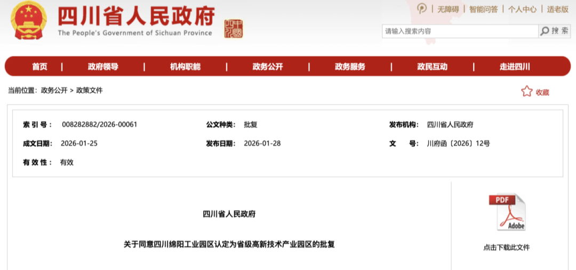The width and height of the screenshot is (576, 270).
Task: Open the 无障碍 accessibility link
Action: pyautogui.click(x=448, y=9)
